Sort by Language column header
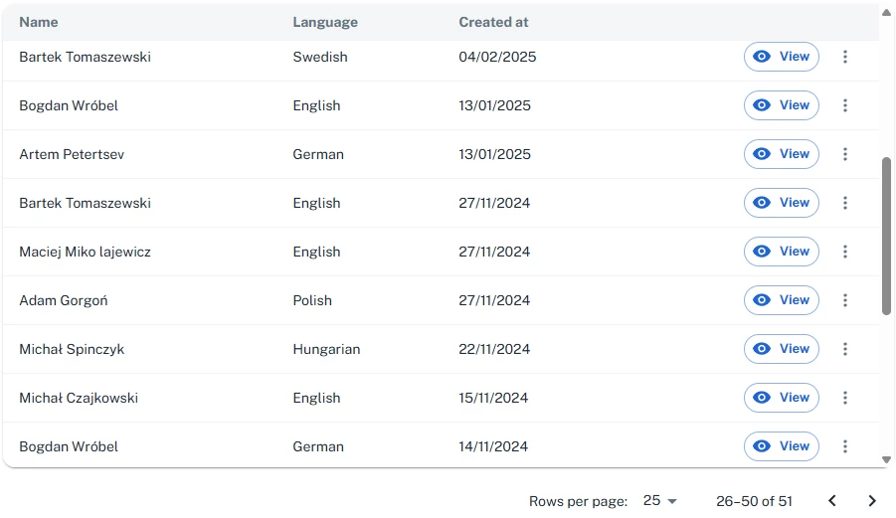Viewport: 896px width, 518px height. click(x=325, y=22)
